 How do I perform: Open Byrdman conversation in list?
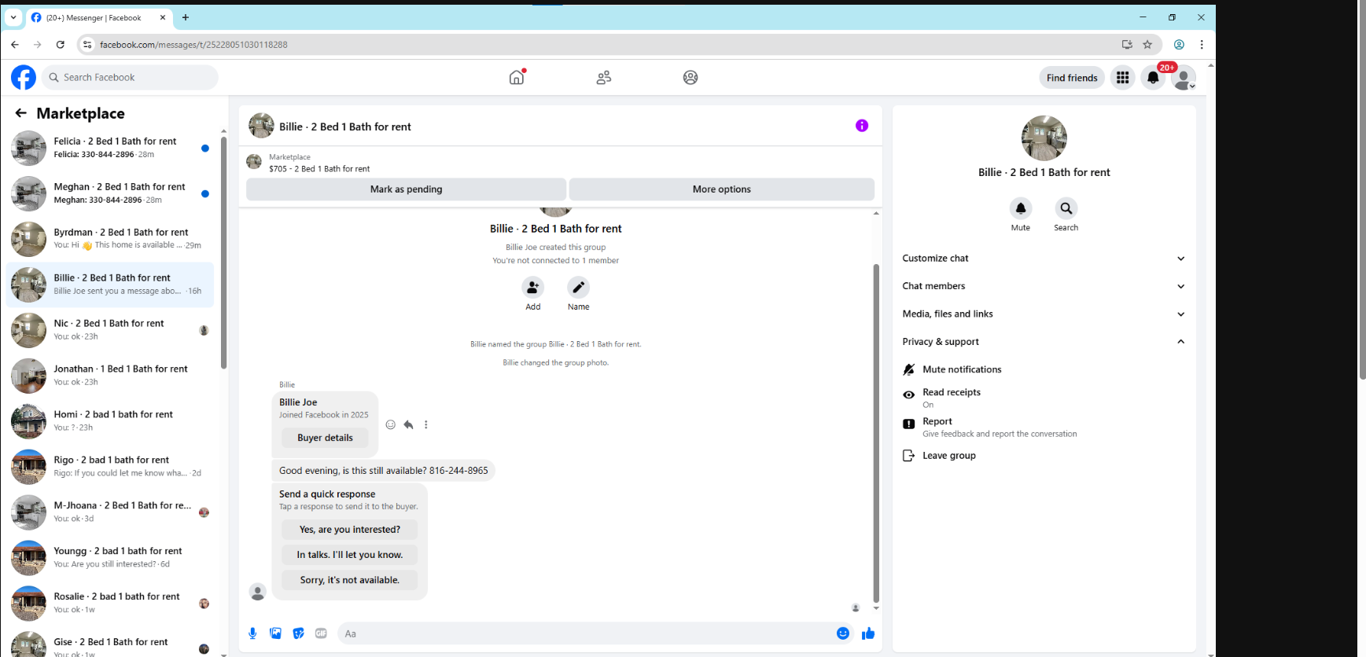tap(110, 239)
